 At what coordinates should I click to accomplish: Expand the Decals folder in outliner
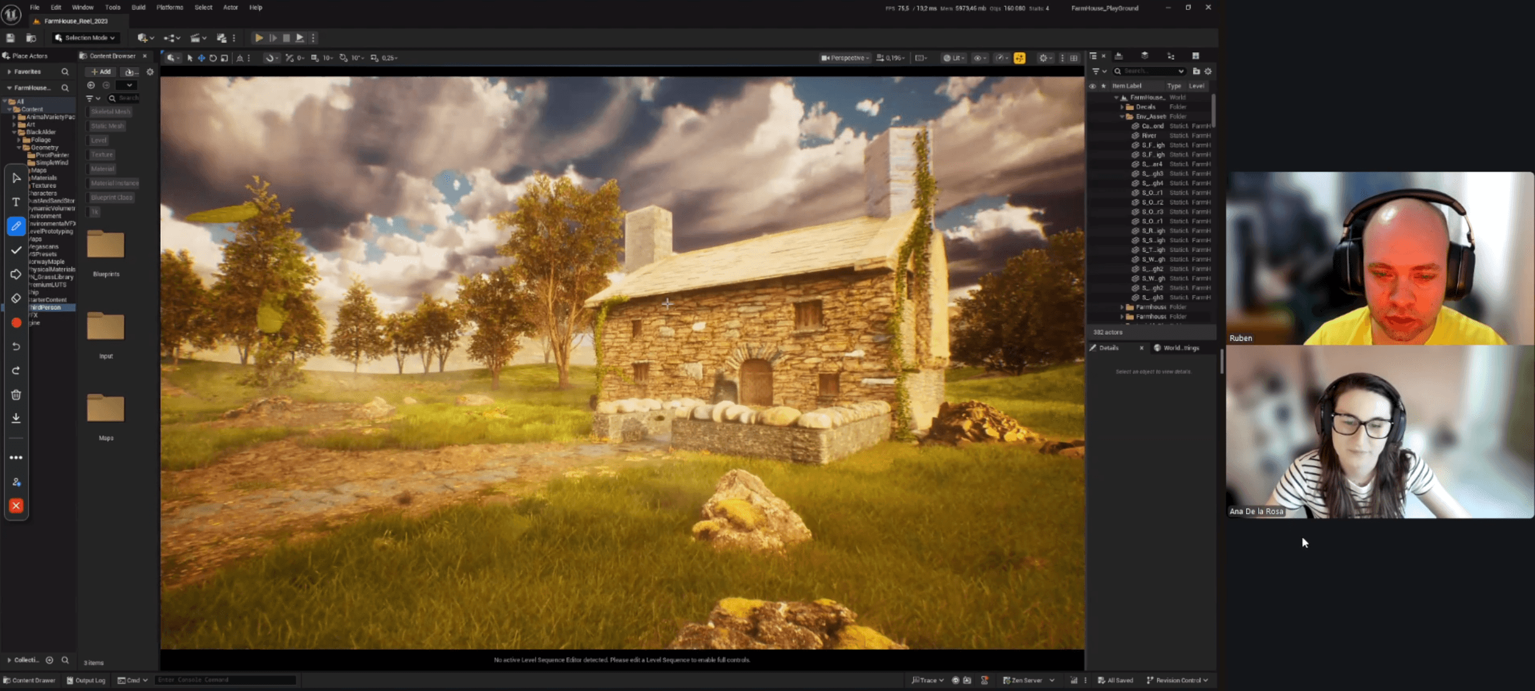tap(1122, 107)
